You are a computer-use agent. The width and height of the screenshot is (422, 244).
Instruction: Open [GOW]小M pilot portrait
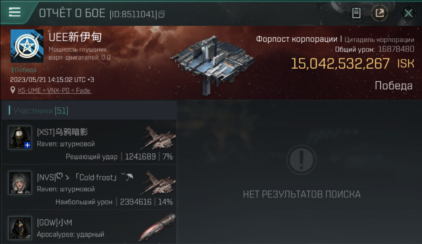pos(20,228)
